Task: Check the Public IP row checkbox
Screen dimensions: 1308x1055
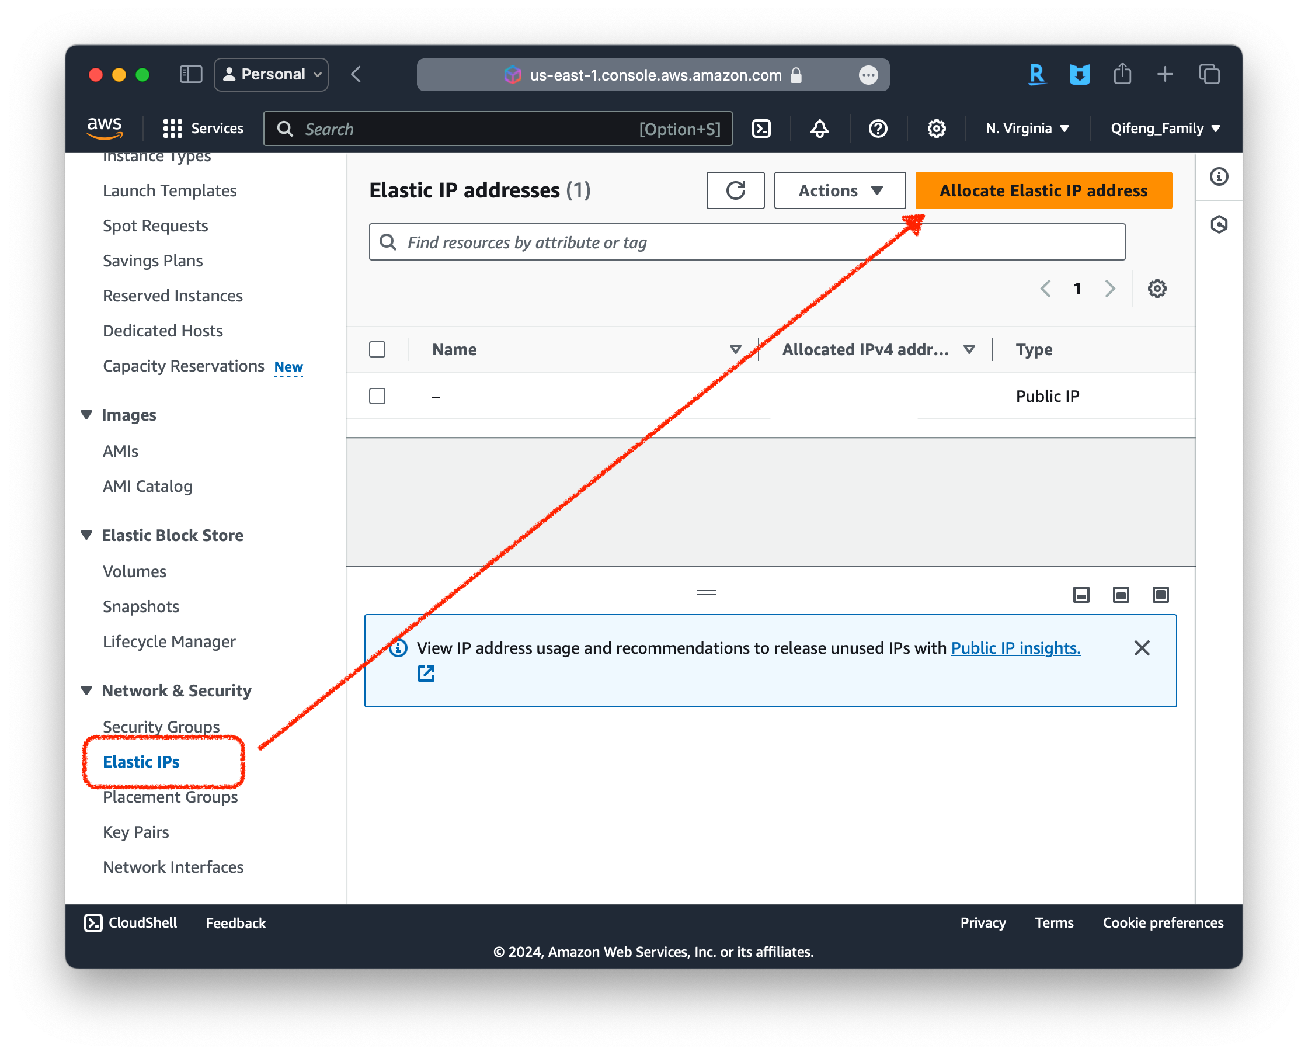Action: tap(377, 396)
